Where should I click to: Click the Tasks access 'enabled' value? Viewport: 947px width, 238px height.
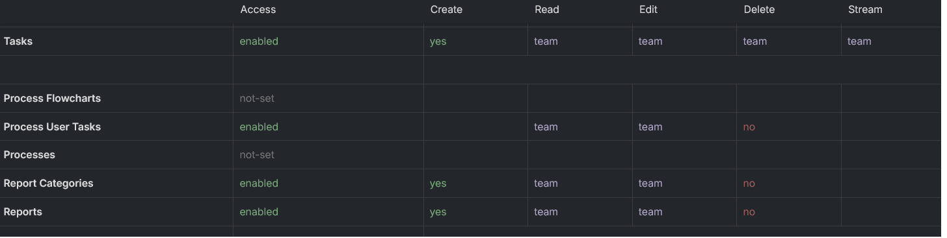coord(259,42)
